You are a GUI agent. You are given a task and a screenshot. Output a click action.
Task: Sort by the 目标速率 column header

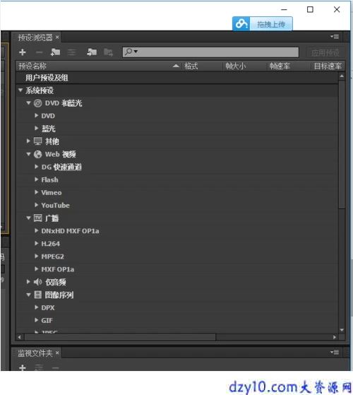[x=328, y=66]
